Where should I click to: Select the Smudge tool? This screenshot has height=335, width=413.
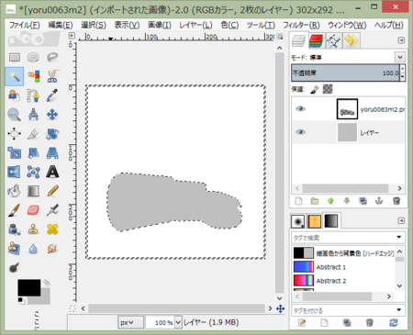coord(52,249)
